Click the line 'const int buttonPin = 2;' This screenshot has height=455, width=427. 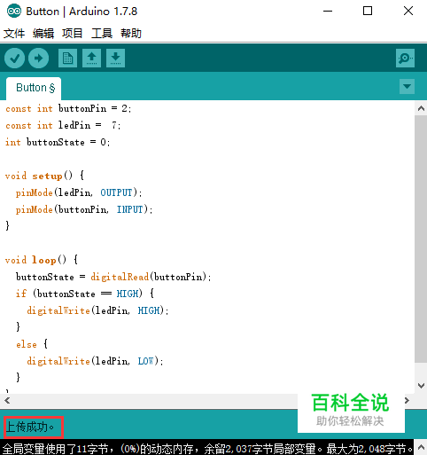(x=68, y=108)
